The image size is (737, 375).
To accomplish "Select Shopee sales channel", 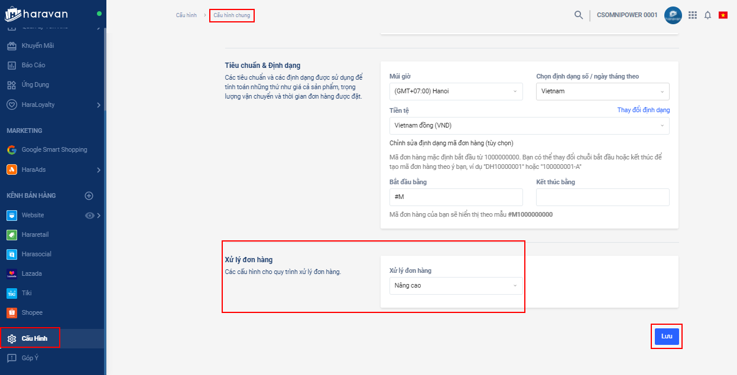I will (33, 312).
